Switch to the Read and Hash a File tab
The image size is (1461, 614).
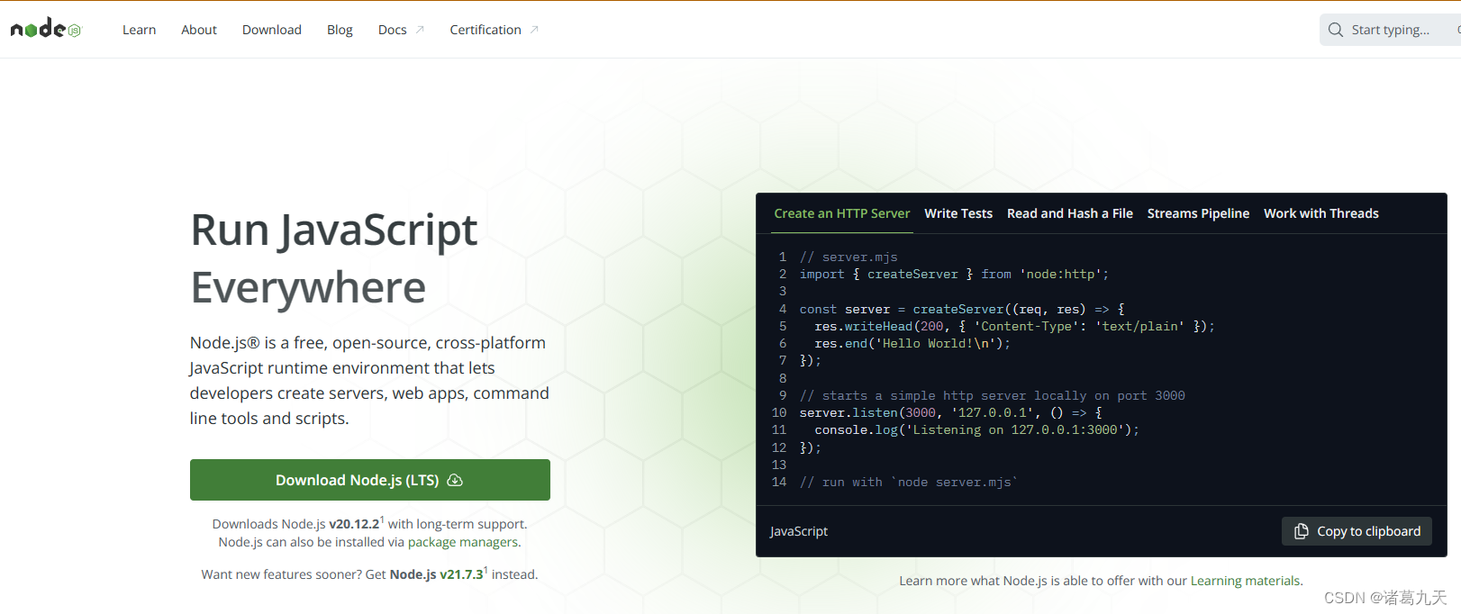point(1070,213)
